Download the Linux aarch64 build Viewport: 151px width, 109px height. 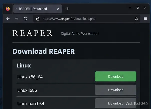pyautogui.click(x=116, y=103)
